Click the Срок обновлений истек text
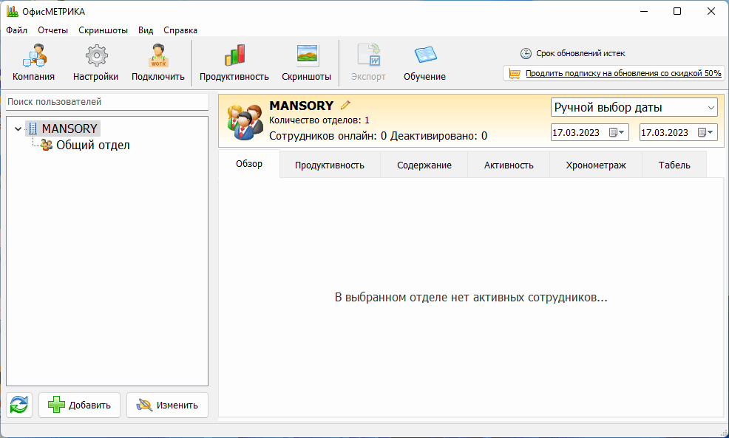 click(580, 53)
